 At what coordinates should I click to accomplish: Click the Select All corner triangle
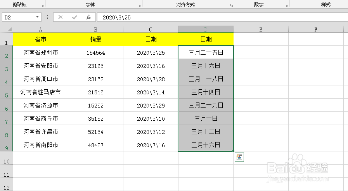(10, 30)
